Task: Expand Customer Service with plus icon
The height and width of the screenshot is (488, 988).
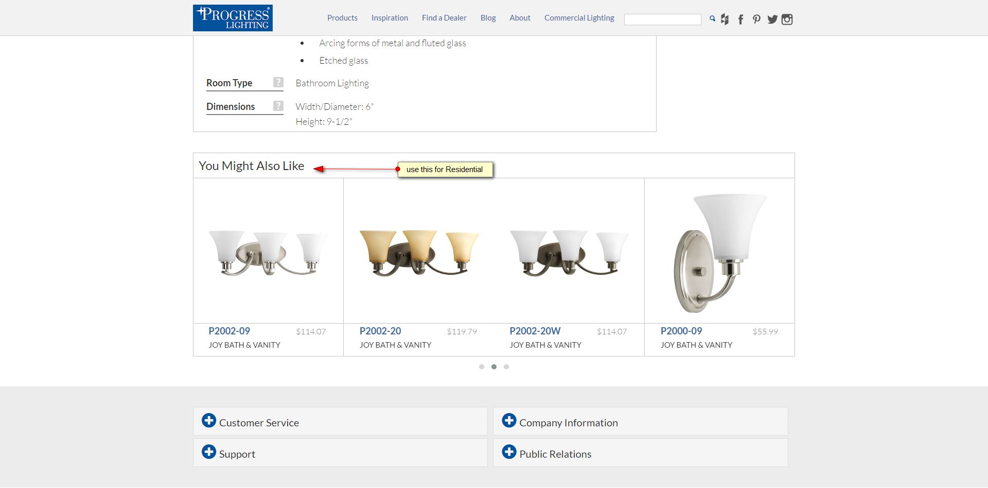Action: (x=209, y=420)
